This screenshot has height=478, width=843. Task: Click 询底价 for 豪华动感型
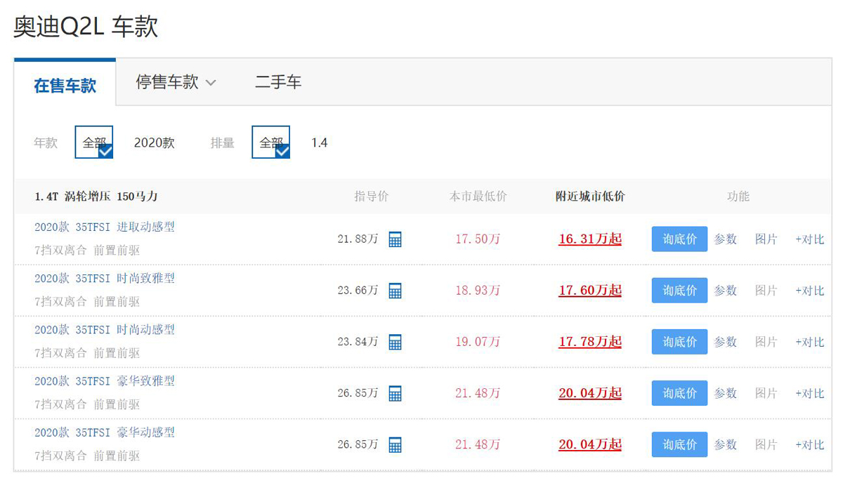click(x=679, y=444)
